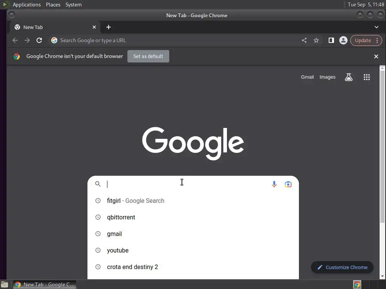Click the Chrome logo in default-browser bar

click(17, 56)
